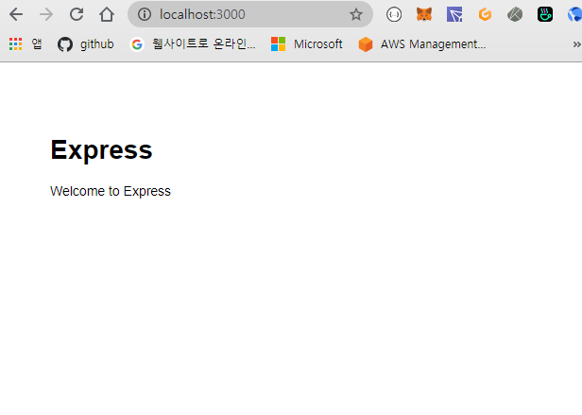The width and height of the screenshot is (582, 415).
Task: Click the forward navigation arrow
Action: click(x=46, y=14)
